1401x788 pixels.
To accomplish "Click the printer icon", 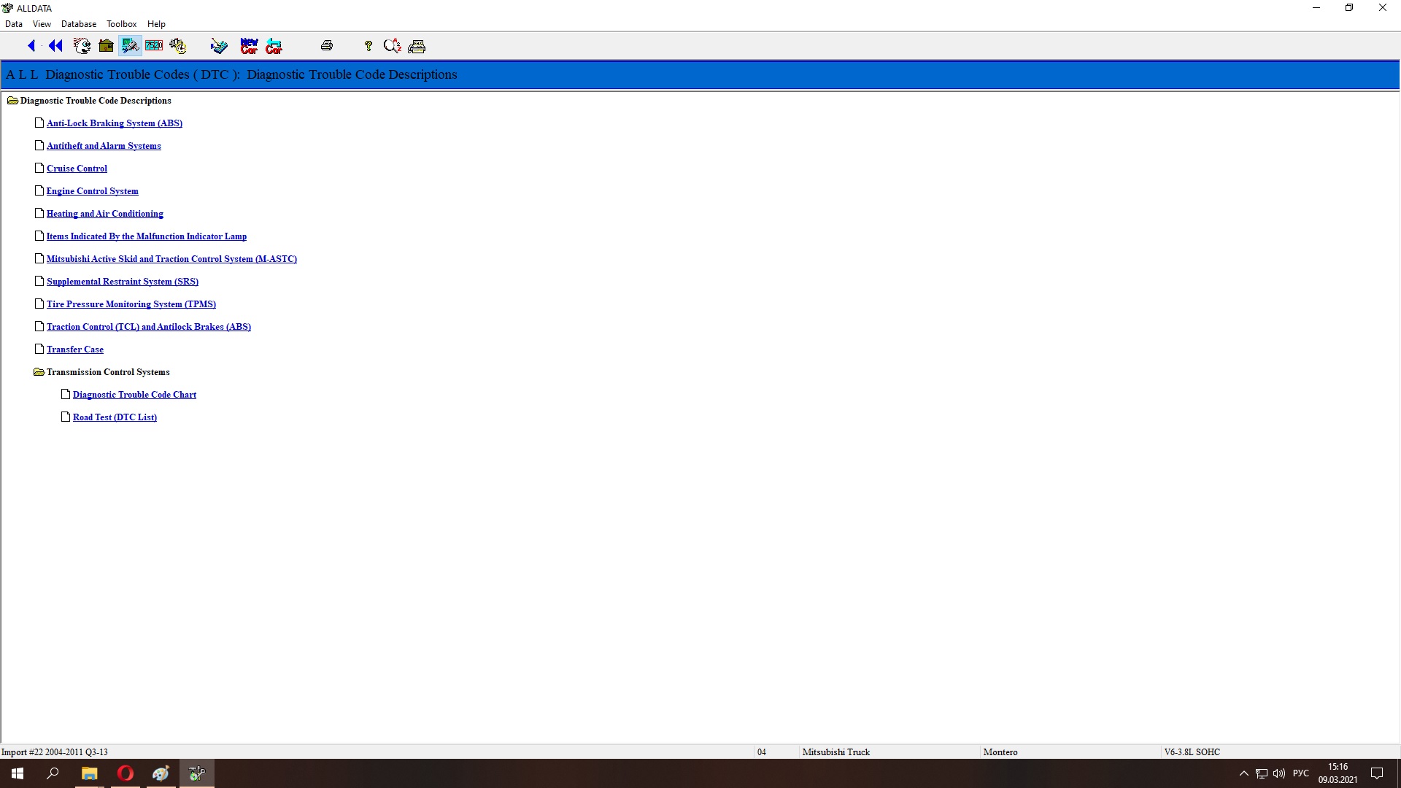I will (327, 46).
